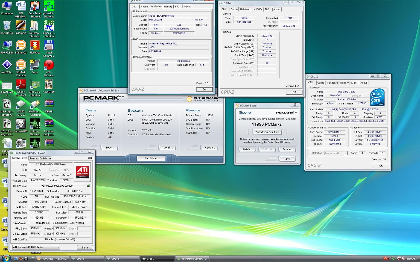Open the SPD tab in CPU-Z Memory window
420x262 pixels.
click(x=267, y=9)
